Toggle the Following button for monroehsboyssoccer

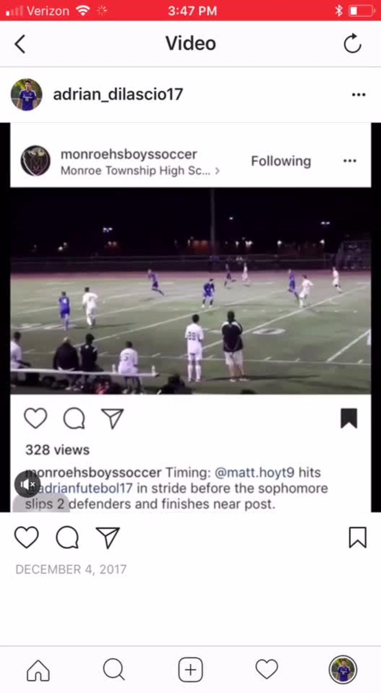281,161
